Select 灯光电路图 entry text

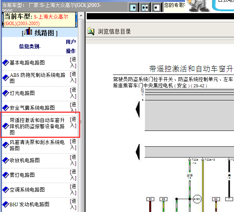coord(22,93)
